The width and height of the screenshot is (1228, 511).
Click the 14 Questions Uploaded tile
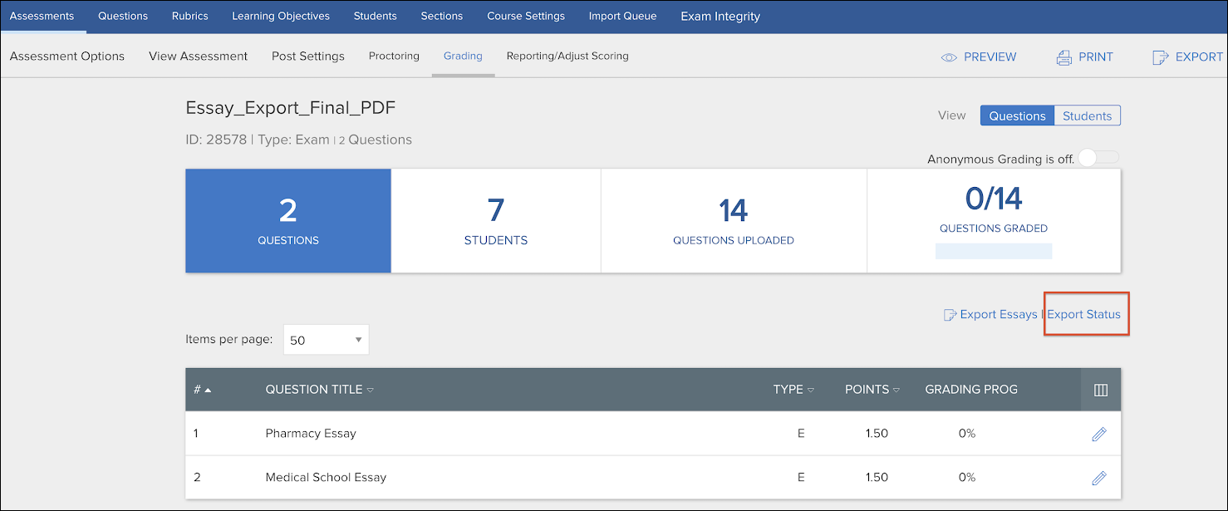click(734, 221)
